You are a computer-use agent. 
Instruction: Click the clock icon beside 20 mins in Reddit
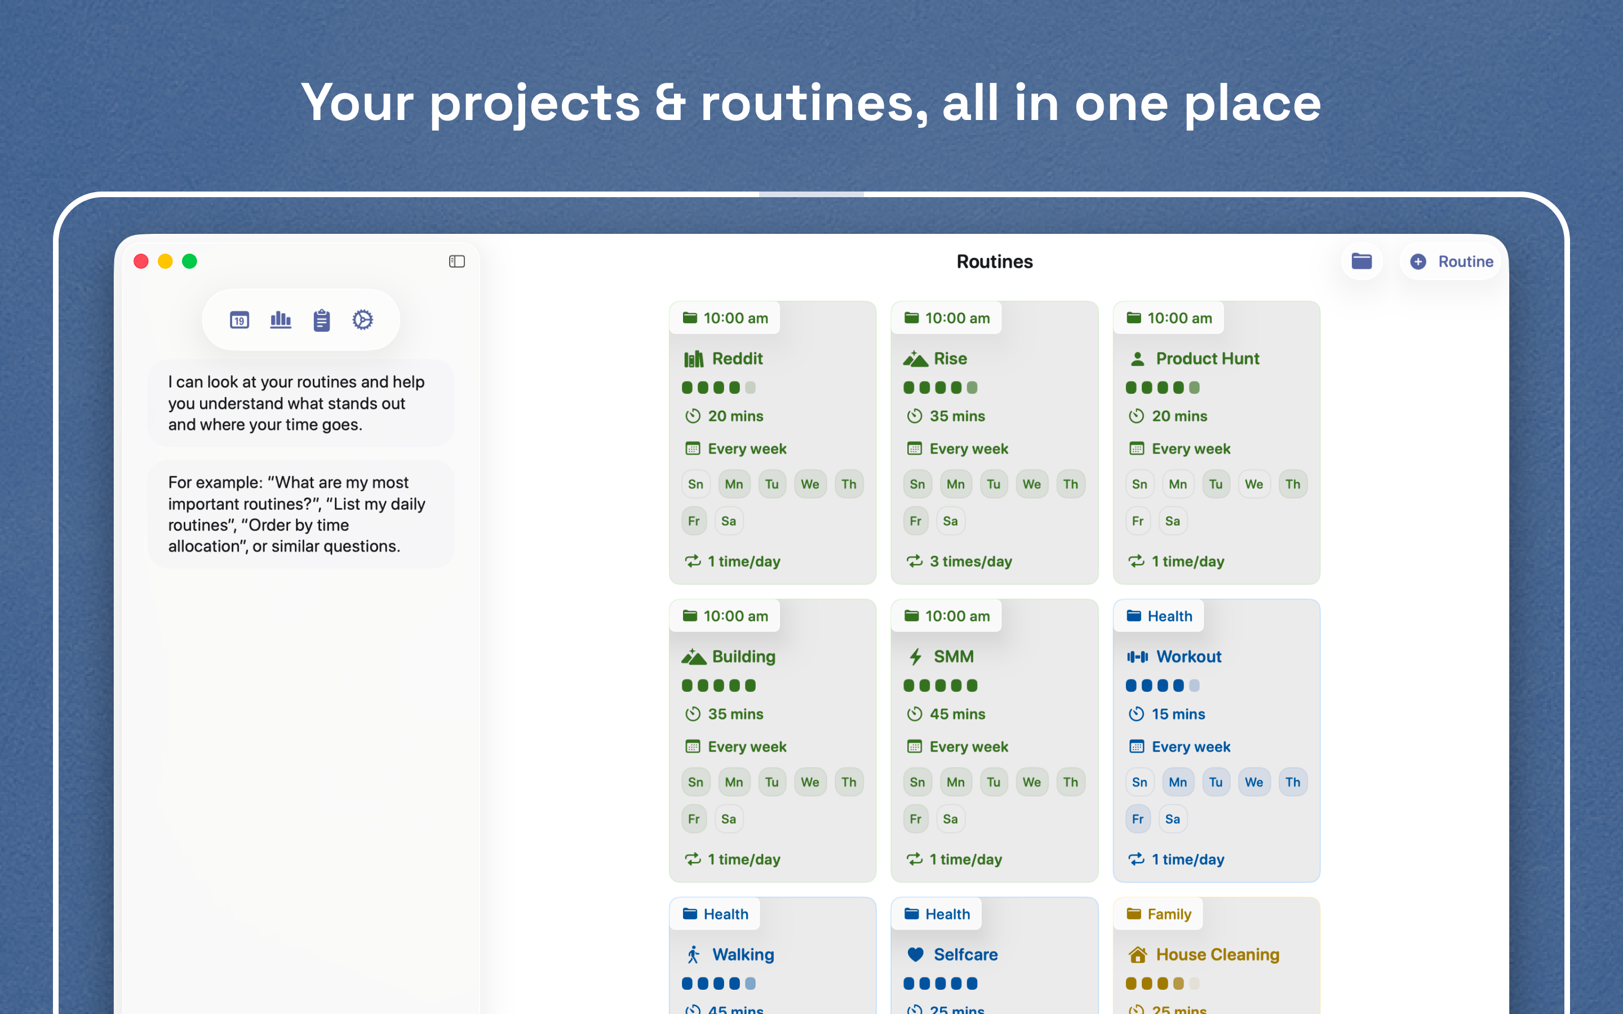tap(693, 416)
